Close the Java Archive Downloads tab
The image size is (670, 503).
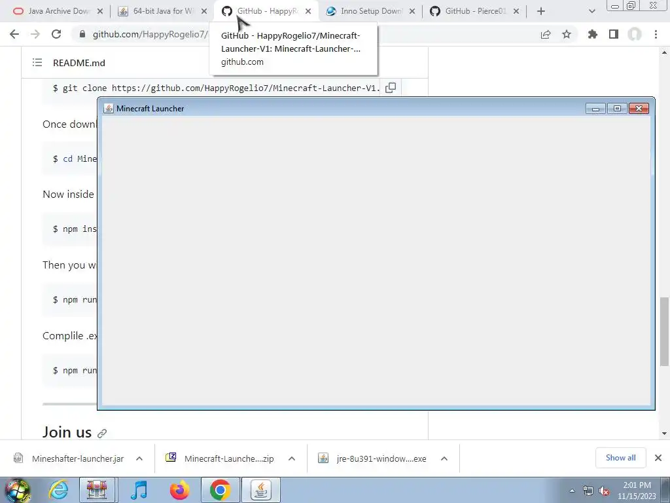coord(100,11)
